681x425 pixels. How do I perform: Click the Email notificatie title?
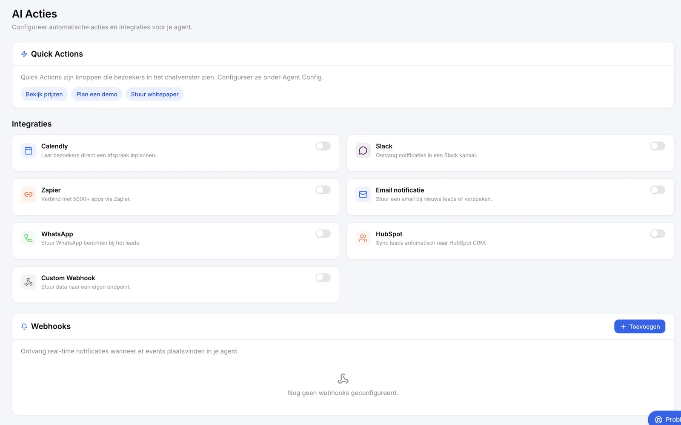click(x=400, y=190)
